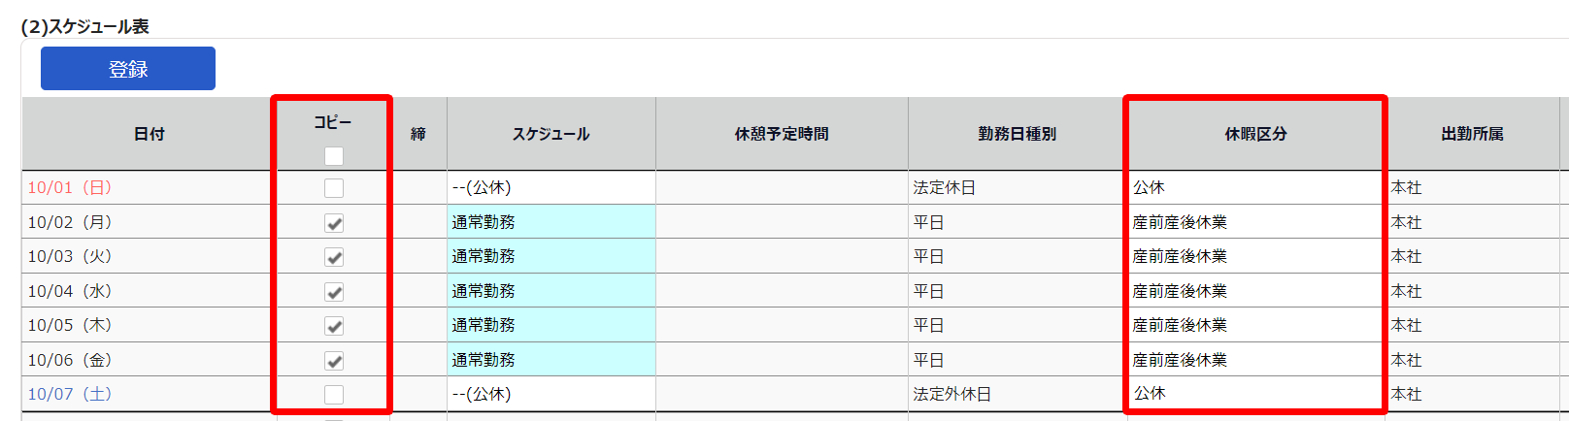Screen dimensions: 1569x421
Task: Uncheck the copy checkbox for 10/05
Action: 334,326
